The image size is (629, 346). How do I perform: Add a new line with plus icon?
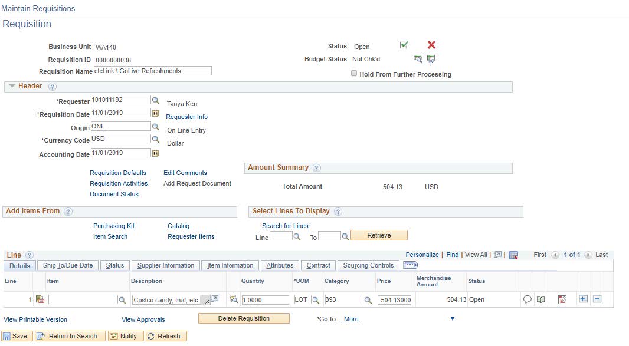tap(583, 299)
